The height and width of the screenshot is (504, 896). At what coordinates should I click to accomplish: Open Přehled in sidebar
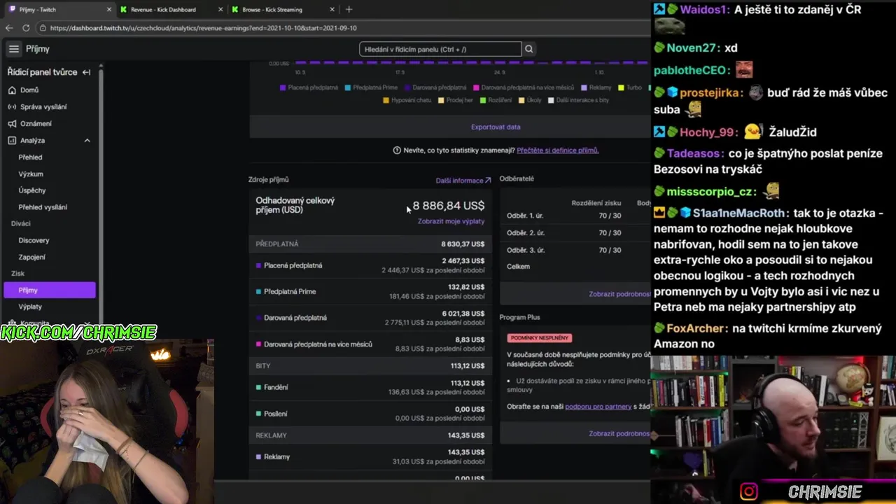30,157
